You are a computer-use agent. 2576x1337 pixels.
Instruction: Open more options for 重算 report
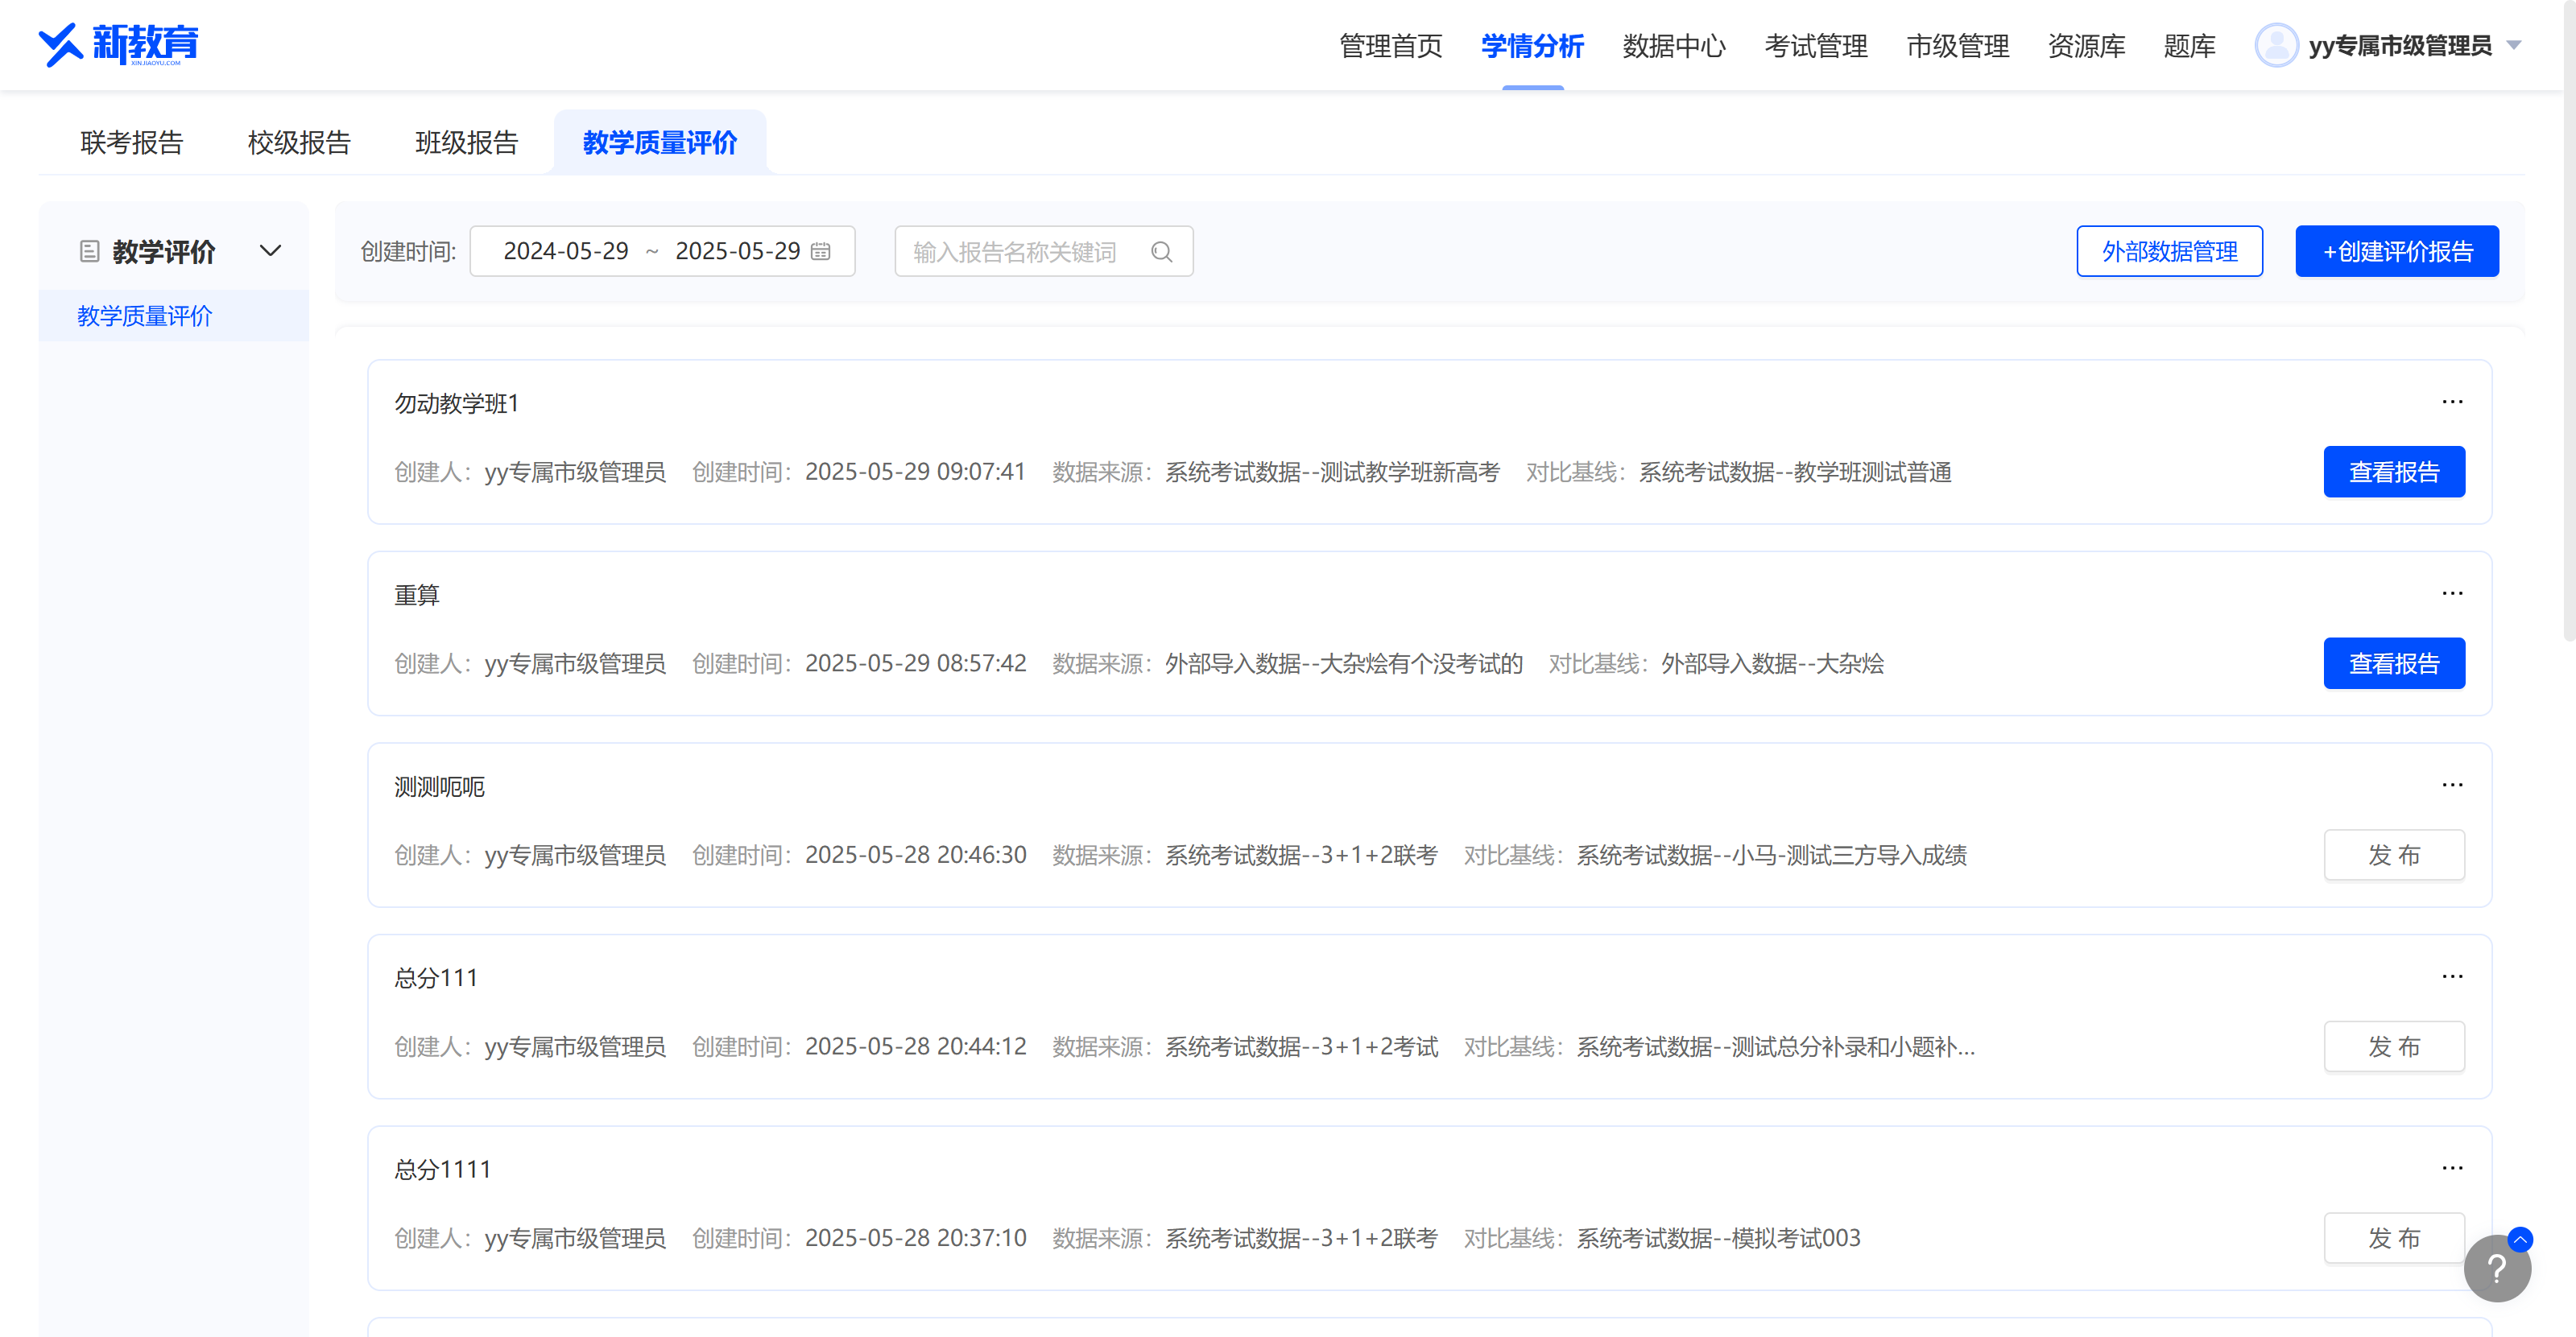pyautogui.click(x=2452, y=593)
